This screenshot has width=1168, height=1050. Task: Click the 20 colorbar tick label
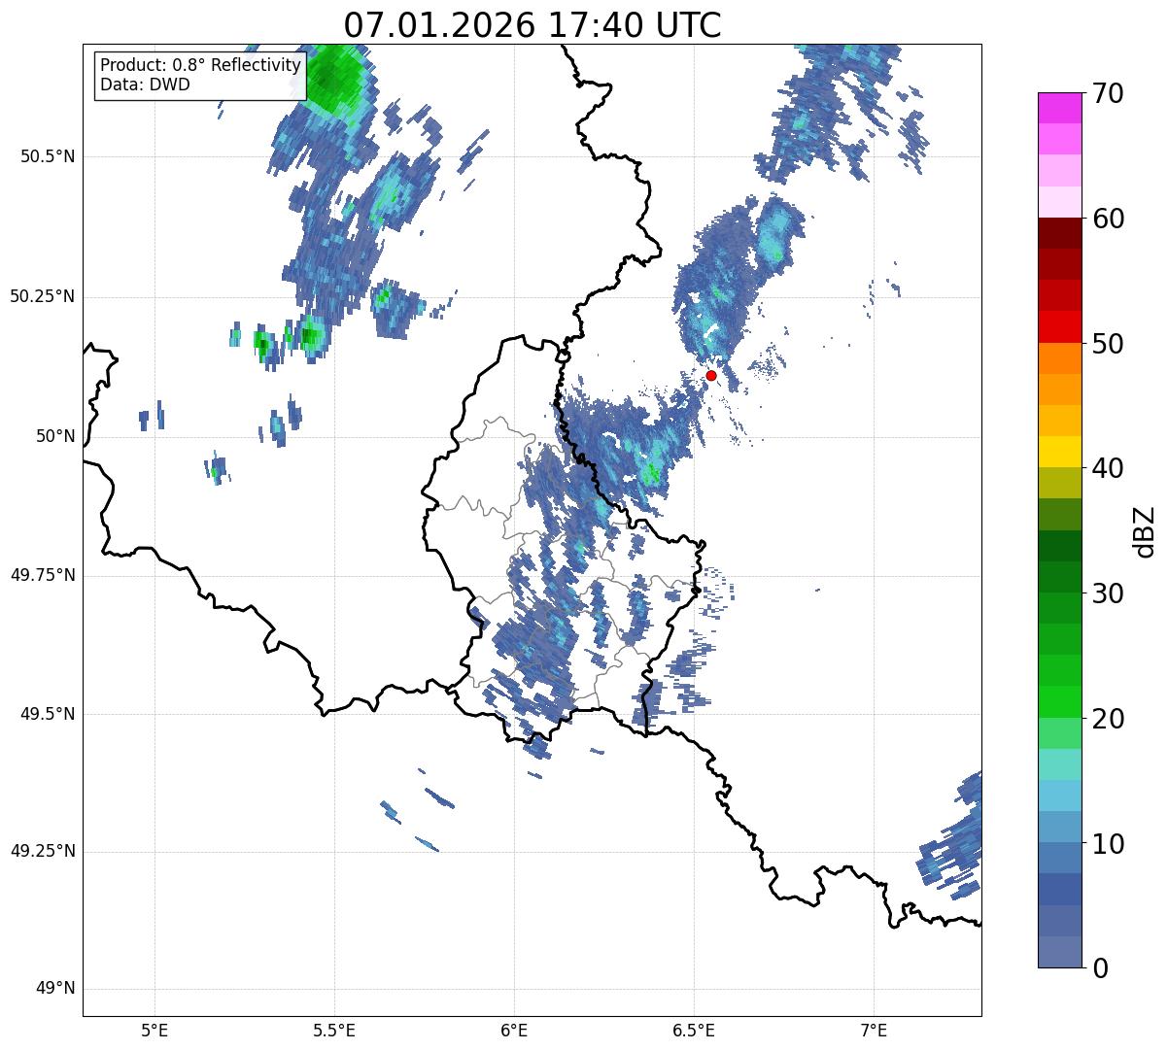(1109, 719)
